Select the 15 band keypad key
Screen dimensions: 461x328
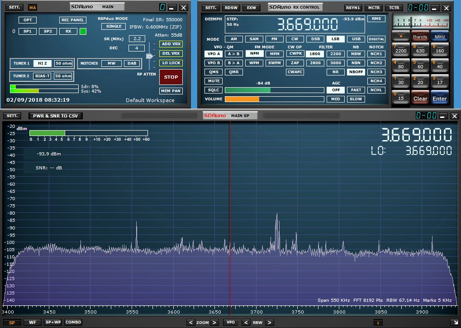pyautogui.click(x=401, y=97)
